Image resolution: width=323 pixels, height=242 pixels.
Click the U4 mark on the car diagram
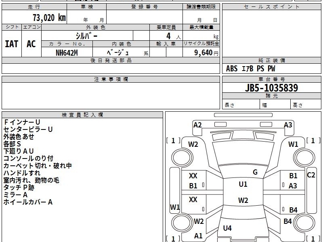[227, 228]
